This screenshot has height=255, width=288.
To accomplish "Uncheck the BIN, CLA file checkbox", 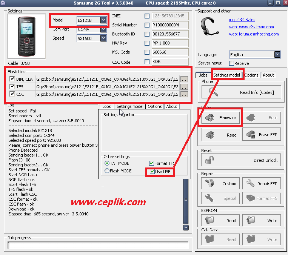I will click(12, 79).
